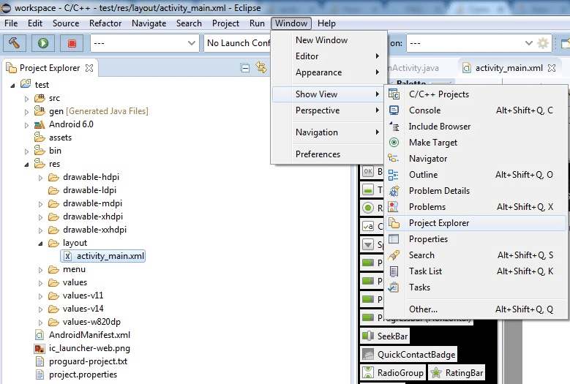Image resolution: width=570 pixels, height=384 pixels.
Task: Select proguard-project.txt file
Action: 81,361
